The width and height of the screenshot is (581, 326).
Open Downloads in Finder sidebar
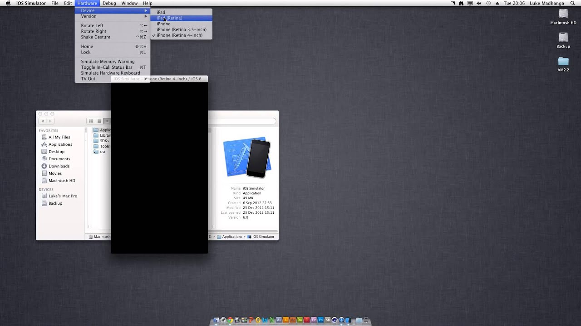point(60,166)
